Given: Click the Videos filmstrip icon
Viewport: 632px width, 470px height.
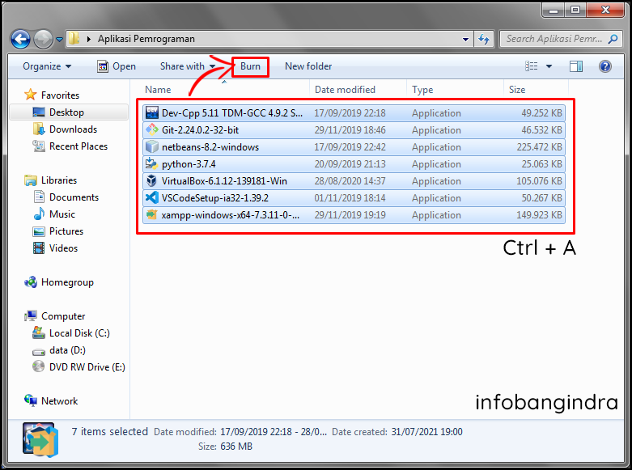Looking at the screenshot, I should click(x=39, y=248).
